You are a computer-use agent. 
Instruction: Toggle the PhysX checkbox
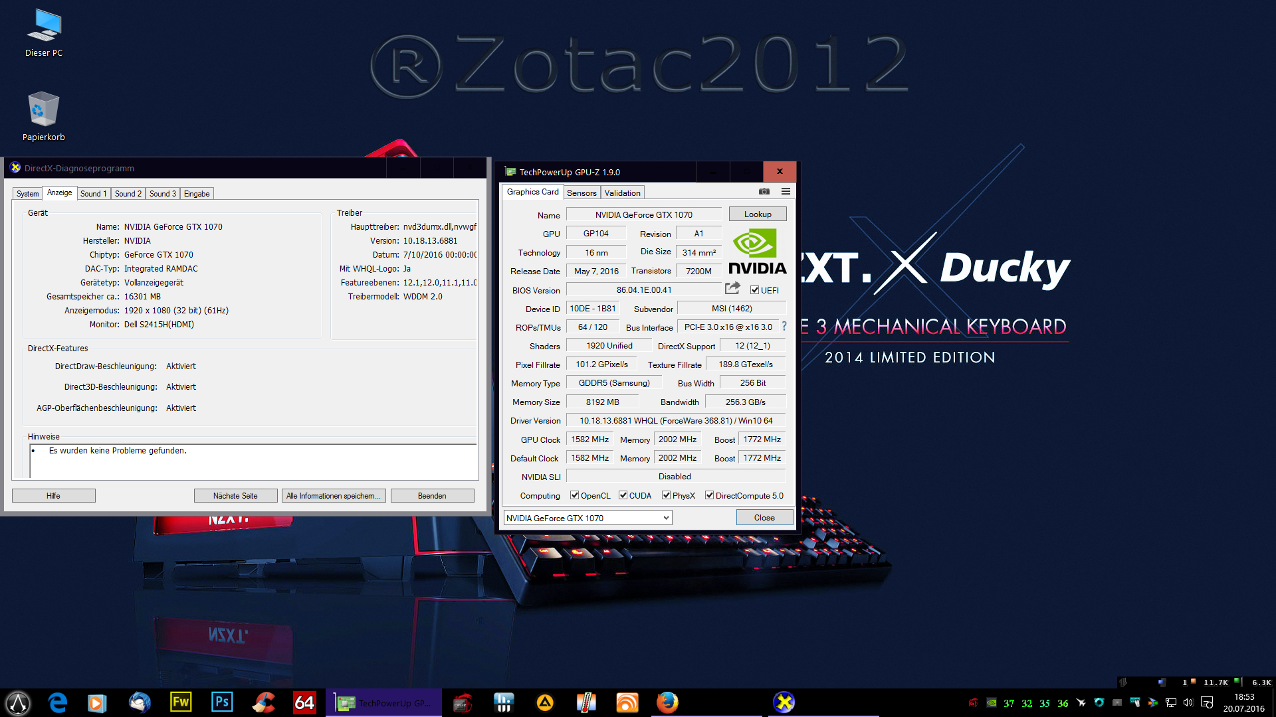(x=667, y=495)
